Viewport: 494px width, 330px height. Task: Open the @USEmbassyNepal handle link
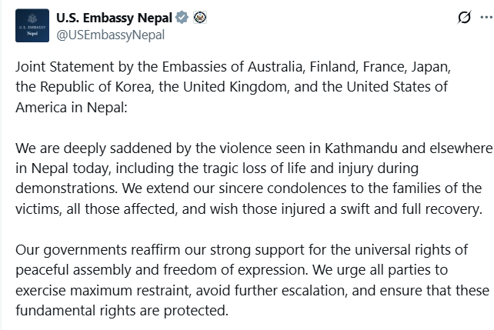coord(111,35)
